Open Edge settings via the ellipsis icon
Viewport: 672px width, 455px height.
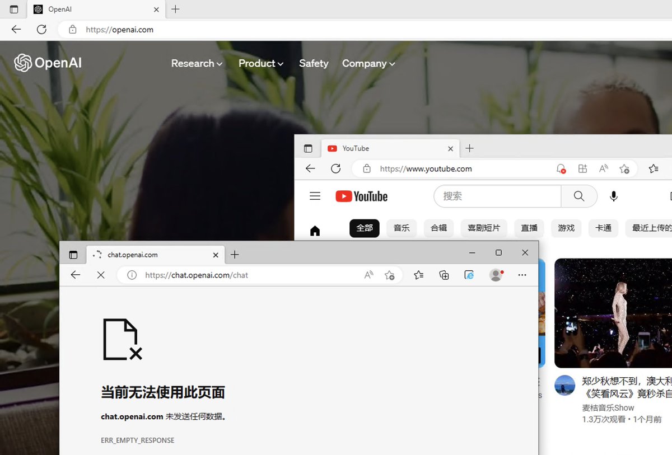click(522, 275)
